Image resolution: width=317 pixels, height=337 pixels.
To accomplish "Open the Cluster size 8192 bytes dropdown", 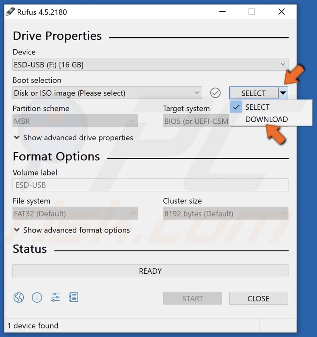I will coord(226,213).
